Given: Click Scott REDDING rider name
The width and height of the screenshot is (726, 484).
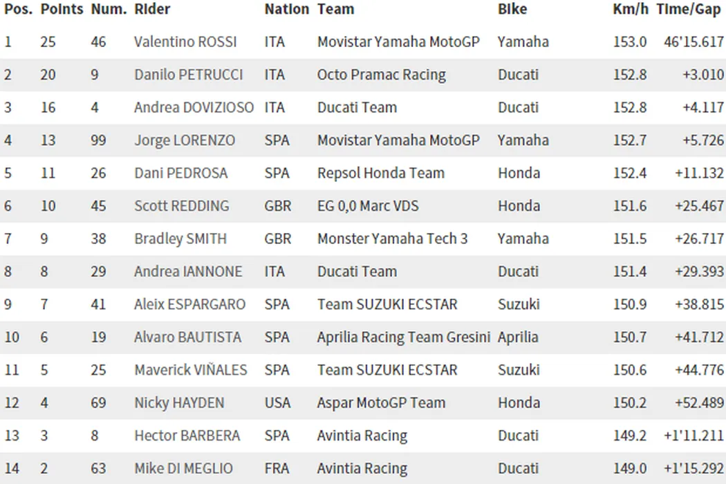Looking at the screenshot, I should point(181,206).
